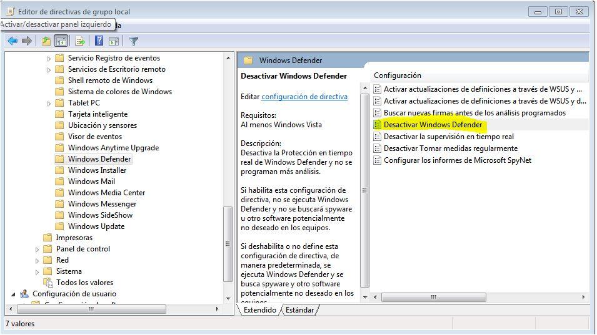This screenshot has height=335, width=597.
Task: Toggle the action pane toolbar icon
Action: point(113,41)
